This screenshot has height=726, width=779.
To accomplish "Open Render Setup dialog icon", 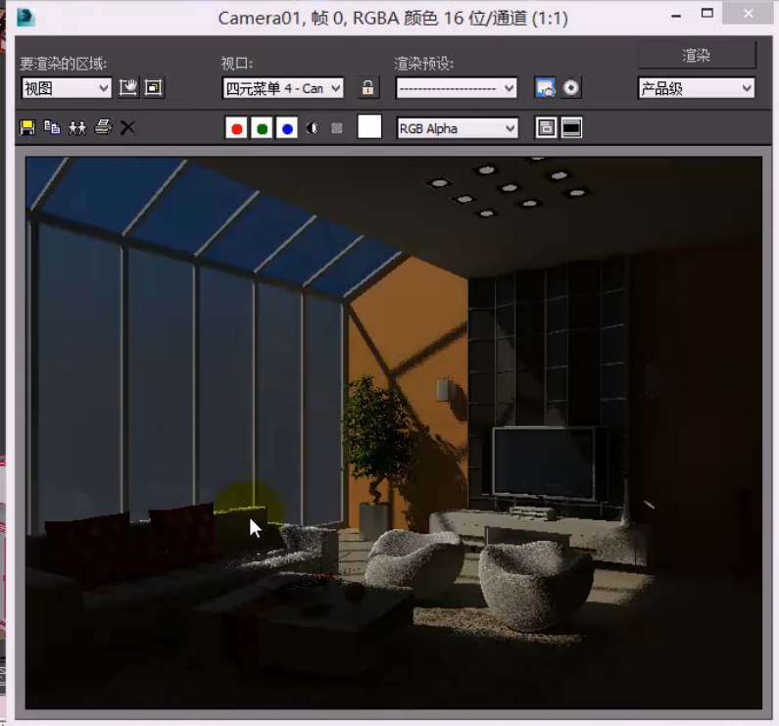I will (x=545, y=88).
